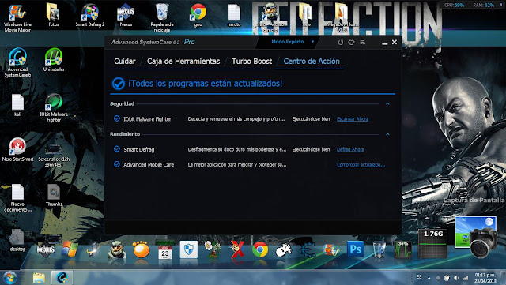
Task: Open the options menu icon in the title bar
Action: click(x=362, y=42)
